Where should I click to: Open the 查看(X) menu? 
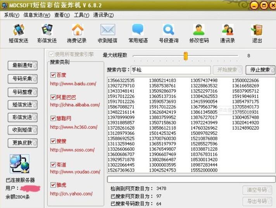62,15
